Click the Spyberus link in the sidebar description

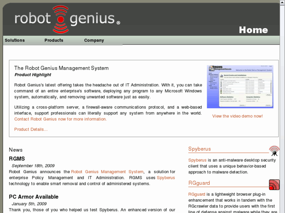pos(198,160)
